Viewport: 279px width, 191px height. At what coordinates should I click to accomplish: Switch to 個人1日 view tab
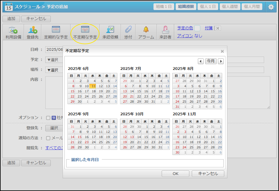point(208,7)
